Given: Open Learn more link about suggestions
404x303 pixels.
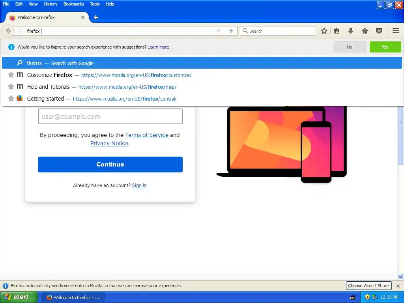Looking at the screenshot, I should tap(160, 47).
